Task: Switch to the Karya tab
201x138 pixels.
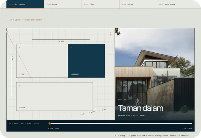Action: click(63, 4)
